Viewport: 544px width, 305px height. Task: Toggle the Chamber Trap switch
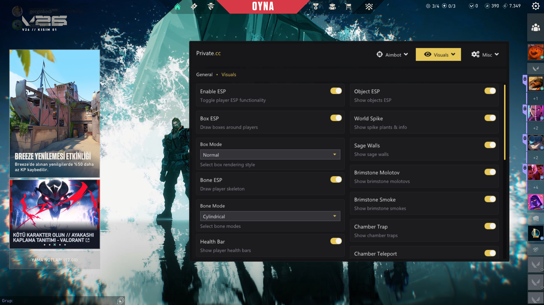point(490,226)
